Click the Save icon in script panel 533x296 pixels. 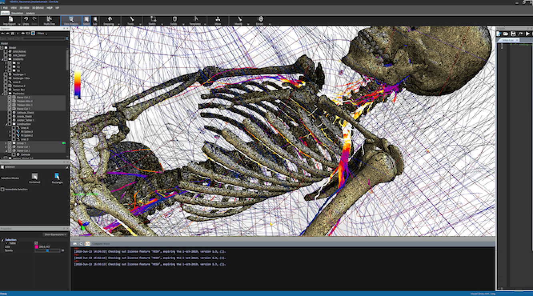513,34
